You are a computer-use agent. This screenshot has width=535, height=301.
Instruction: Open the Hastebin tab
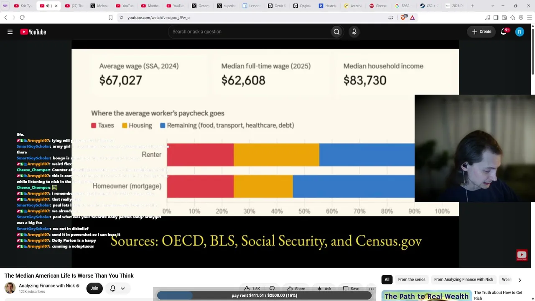pos(327,6)
